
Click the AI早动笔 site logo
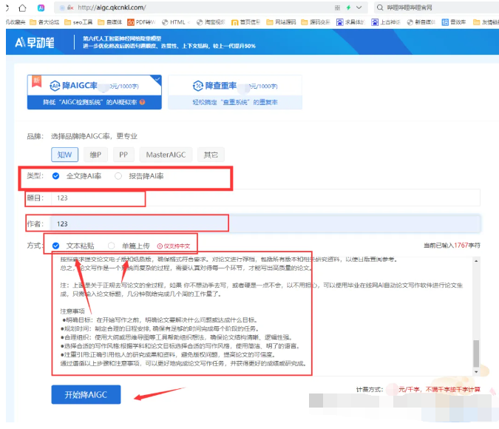point(35,42)
